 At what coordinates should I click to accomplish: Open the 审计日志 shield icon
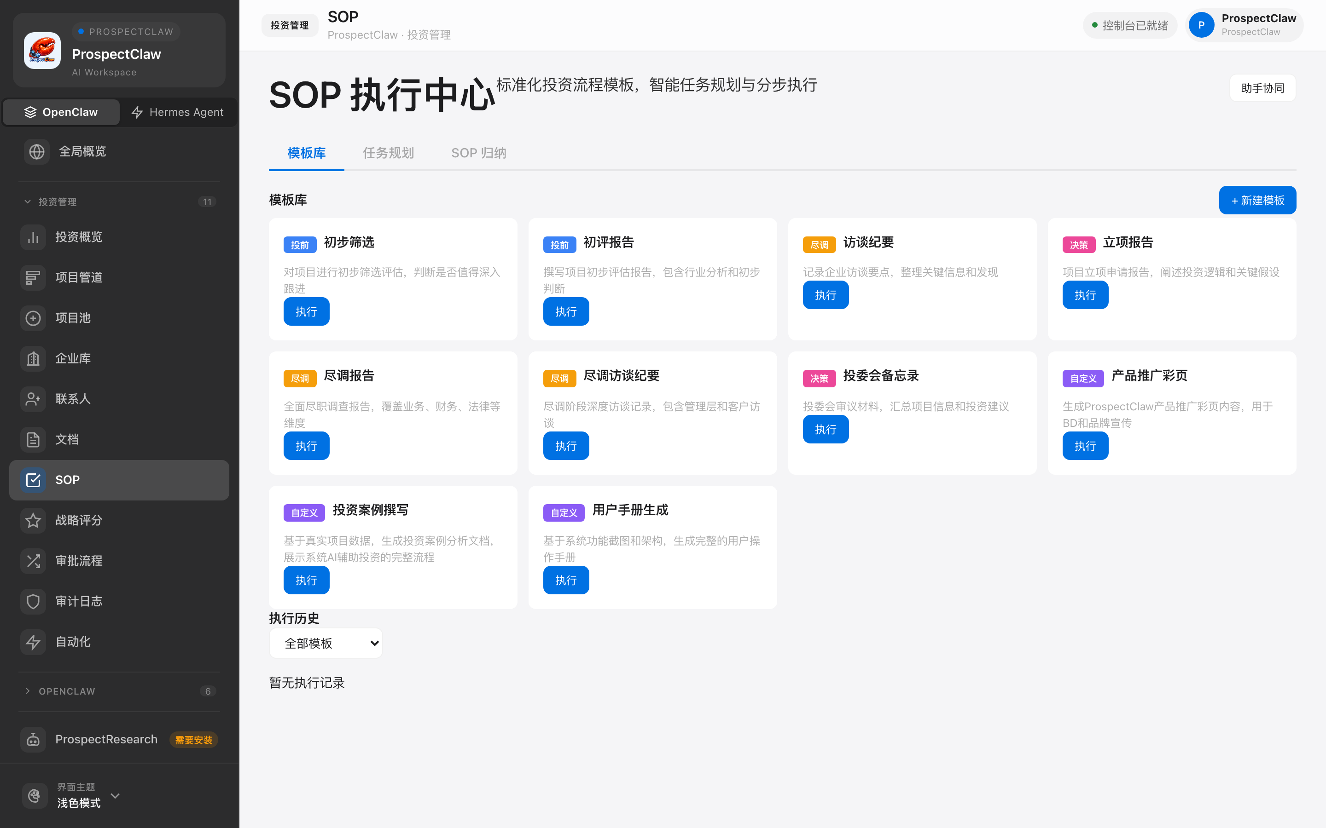coord(33,601)
